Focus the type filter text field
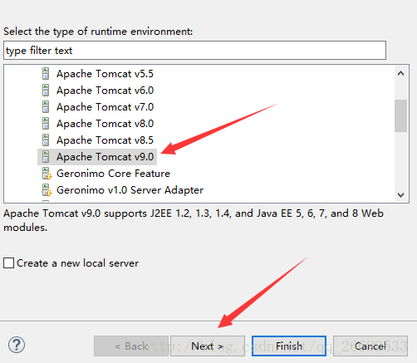The height and width of the screenshot is (363, 417). (194, 51)
